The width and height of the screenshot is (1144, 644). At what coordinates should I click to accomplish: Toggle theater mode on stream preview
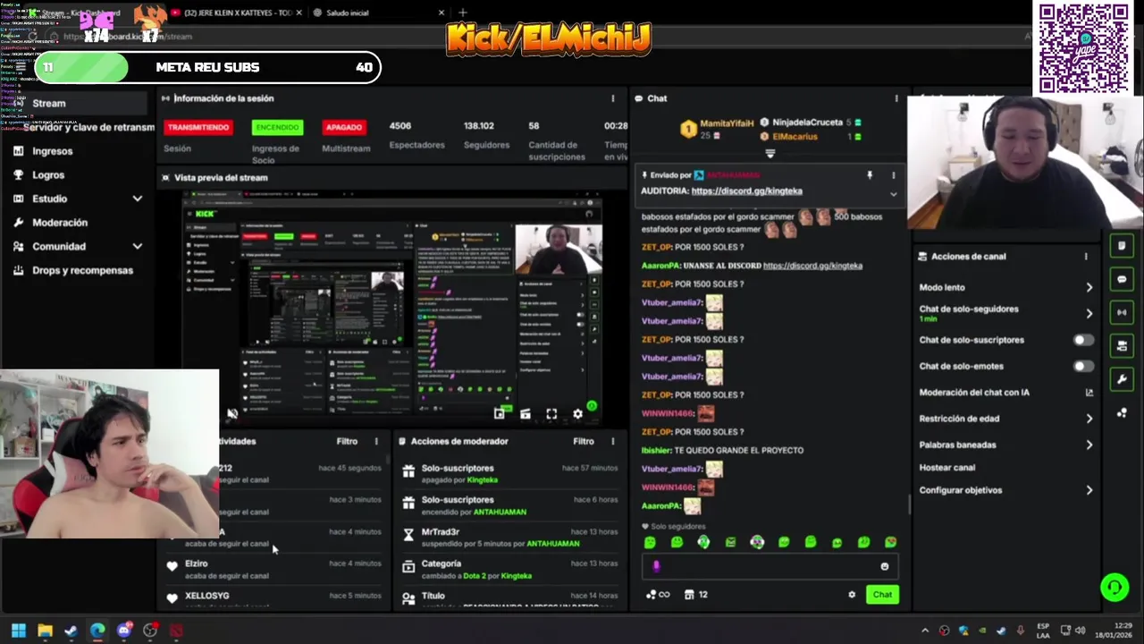[526, 413]
